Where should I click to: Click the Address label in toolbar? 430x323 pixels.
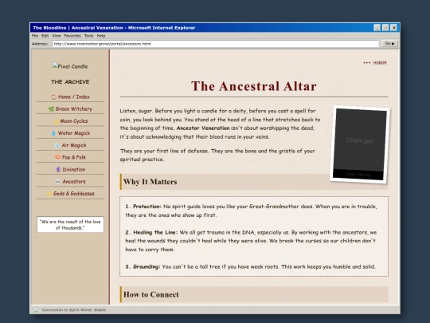click(40, 44)
